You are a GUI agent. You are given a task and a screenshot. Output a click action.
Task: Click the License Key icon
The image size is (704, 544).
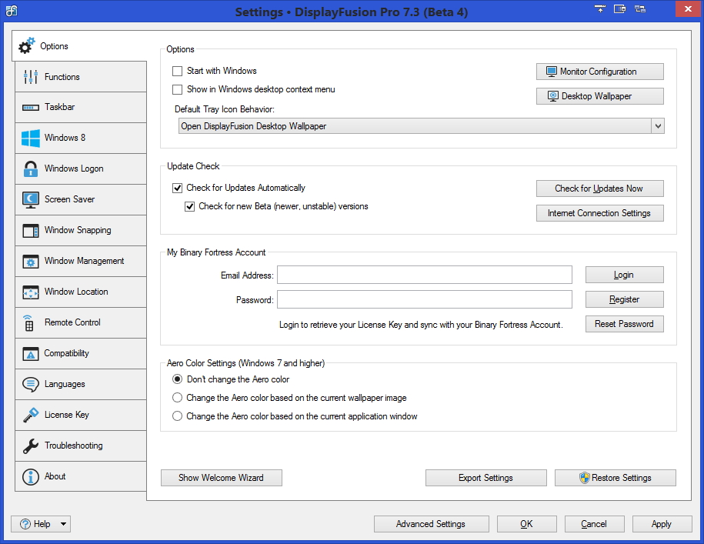click(31, 416)
